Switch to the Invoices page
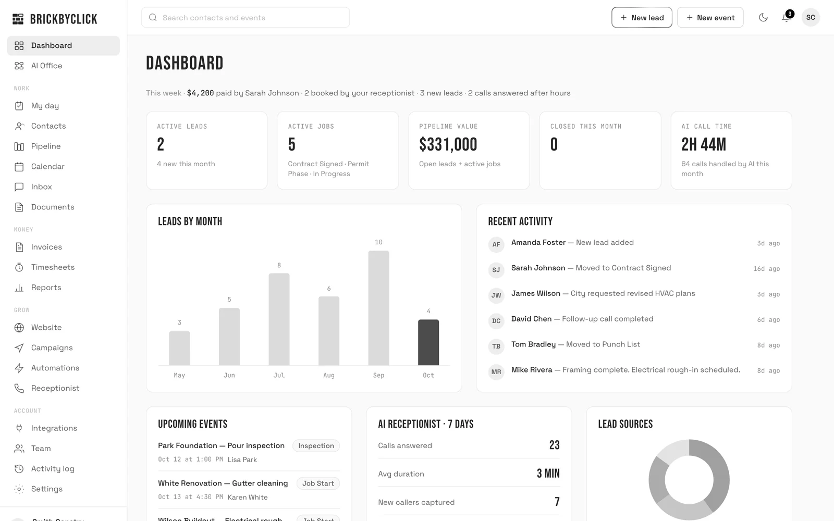The height and width of the screenshot is (521, 834). [x=63, y=247]
